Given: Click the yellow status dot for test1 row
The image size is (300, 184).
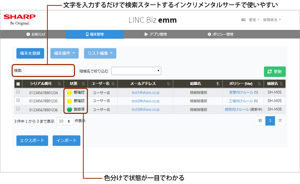Looking at the screenshot, I should 70,93.
